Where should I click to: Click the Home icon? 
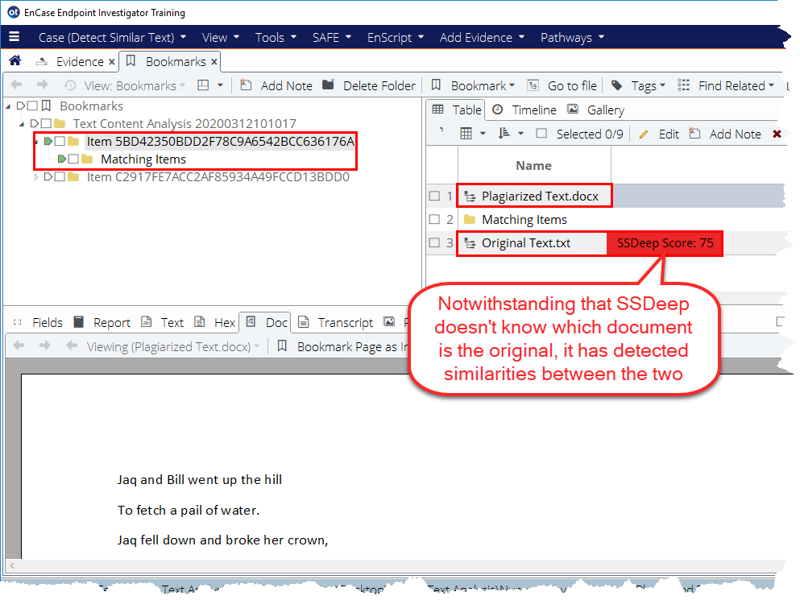tap(15, 60)
